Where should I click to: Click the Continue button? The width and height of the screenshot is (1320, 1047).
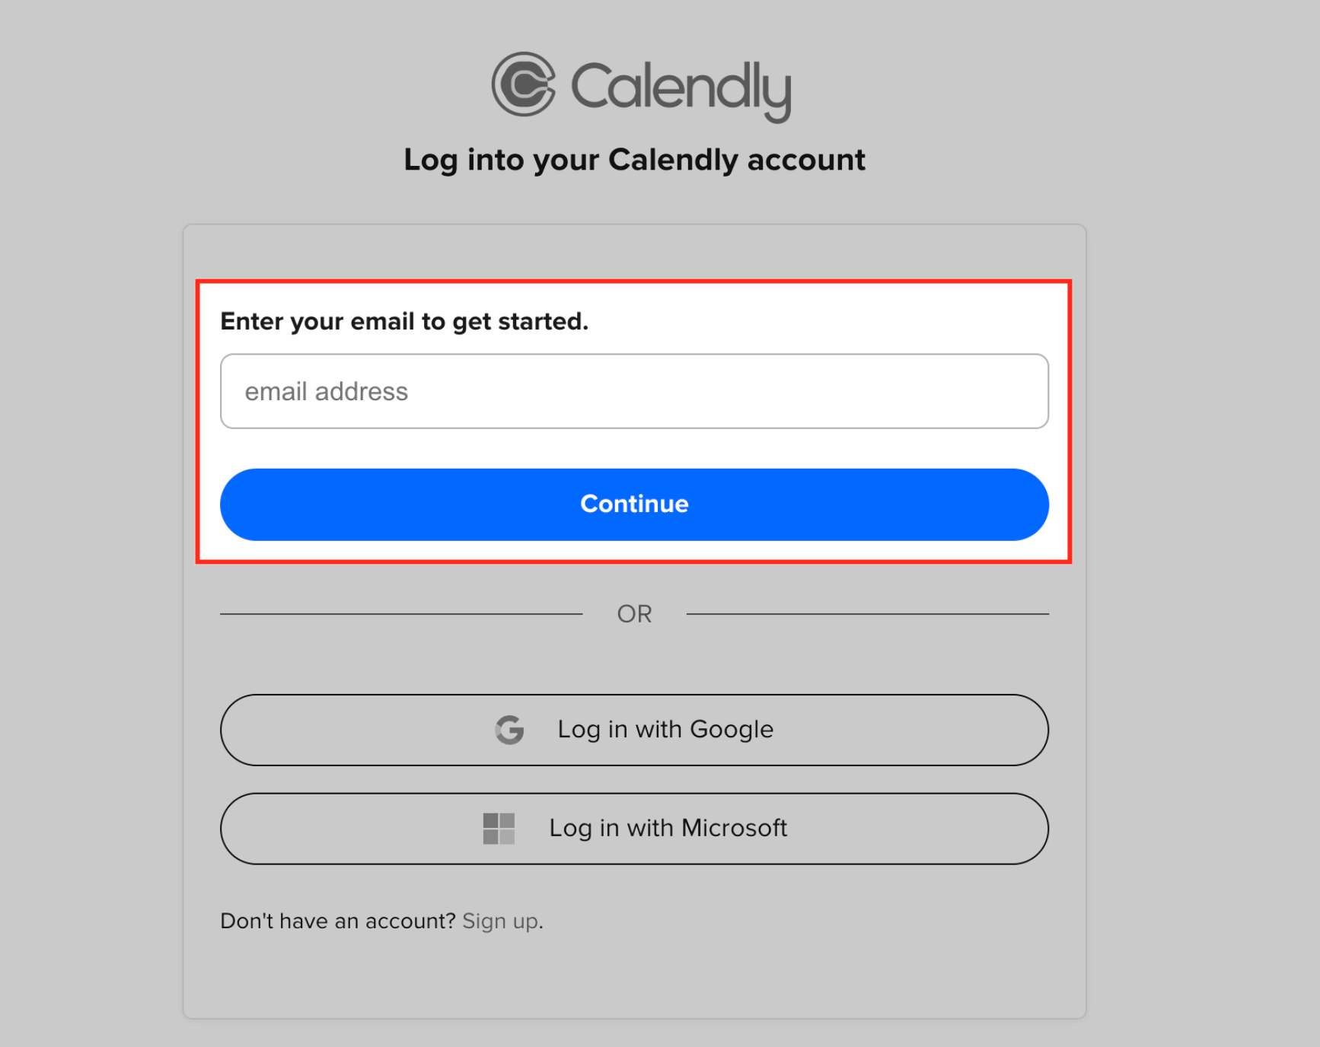(x=634, y=504)
